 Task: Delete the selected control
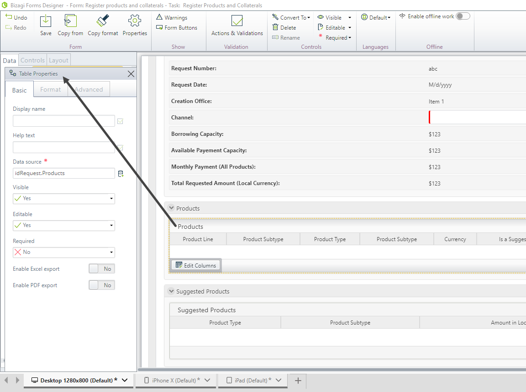[x=284, y=27]
